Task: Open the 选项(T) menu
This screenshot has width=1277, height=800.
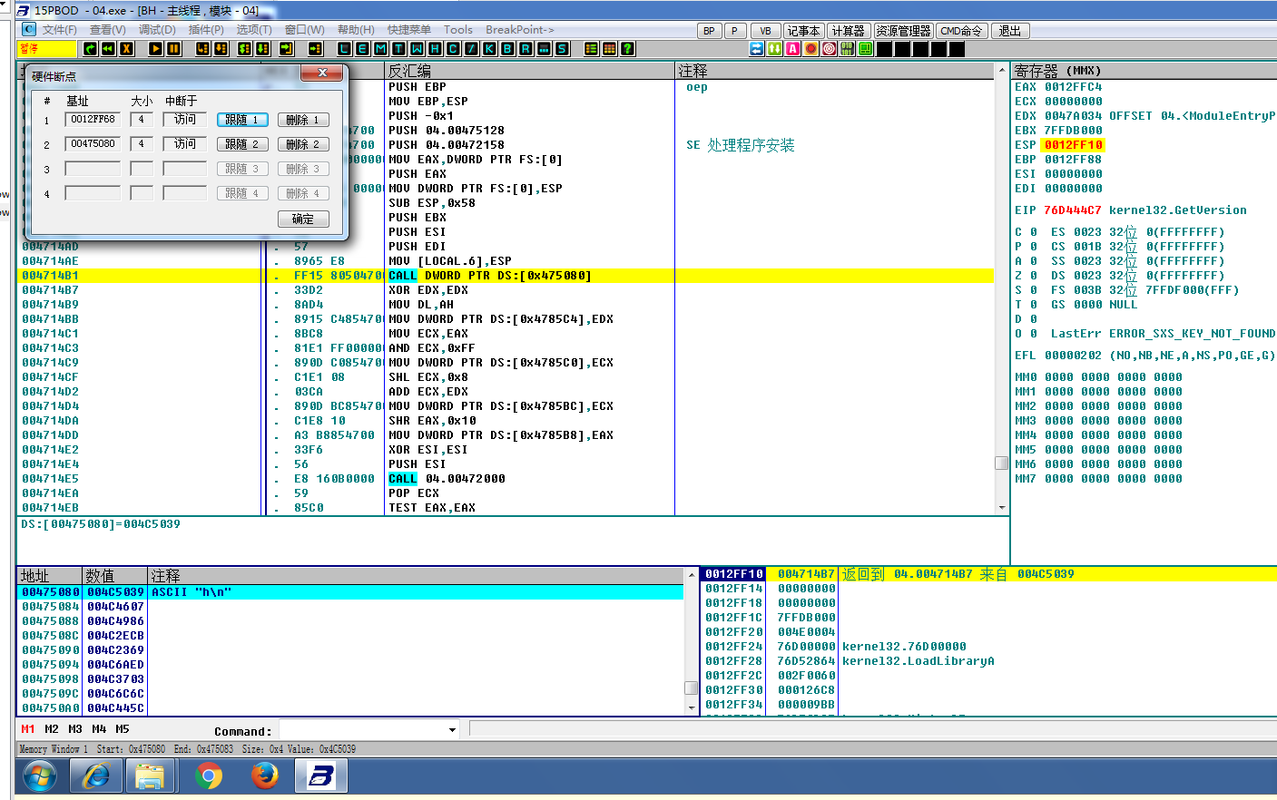Action: pos(254,30)
